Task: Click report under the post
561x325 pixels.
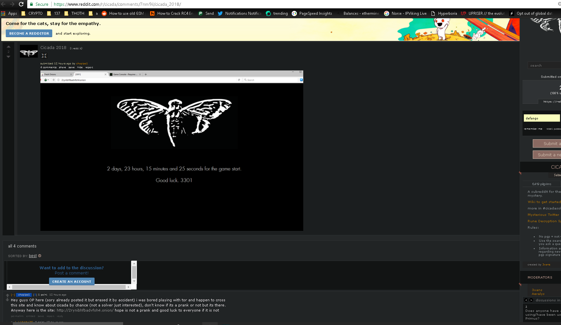Action: coord(89,67)
